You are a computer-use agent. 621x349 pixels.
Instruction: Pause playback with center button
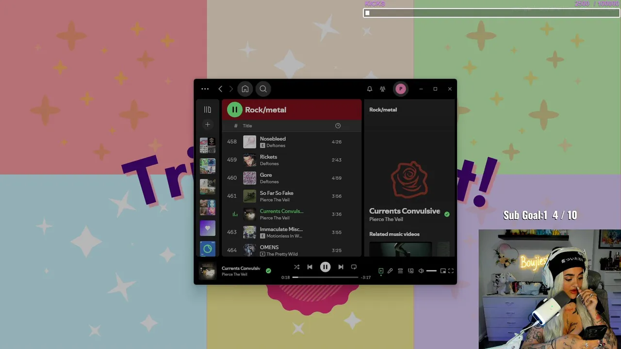325,267
